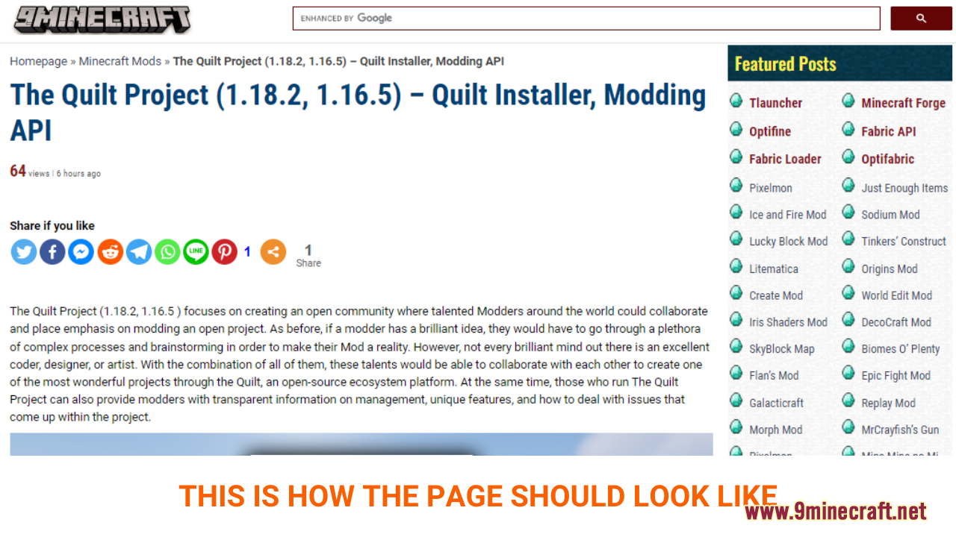The width and height of the screenshot is (956, 537).
Task: Share the post on Twitter
Action: pyautogui.click(x=24, y=252)
